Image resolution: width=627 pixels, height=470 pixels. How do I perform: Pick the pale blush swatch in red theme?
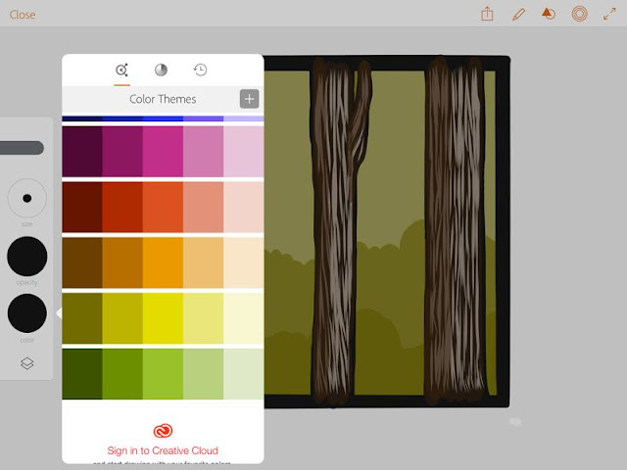pyautogui.click(x=244, y=207)
